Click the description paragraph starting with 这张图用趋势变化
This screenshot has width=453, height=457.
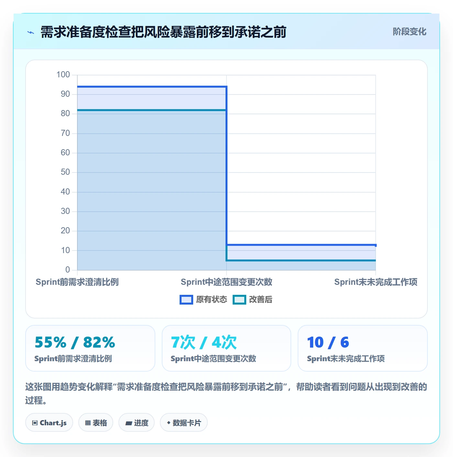point(226,394)
